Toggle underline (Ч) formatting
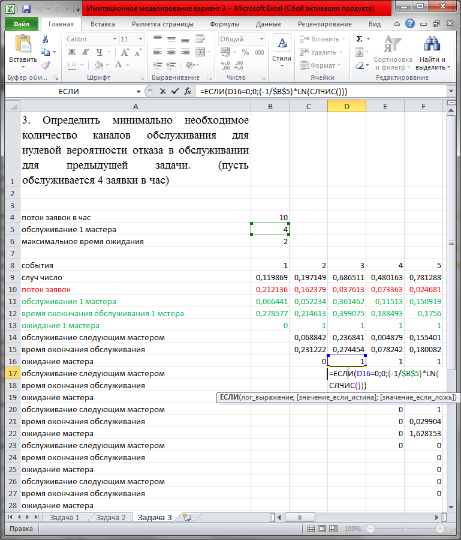Viewport: 461px width, 540px height. (x=99, y=52)
